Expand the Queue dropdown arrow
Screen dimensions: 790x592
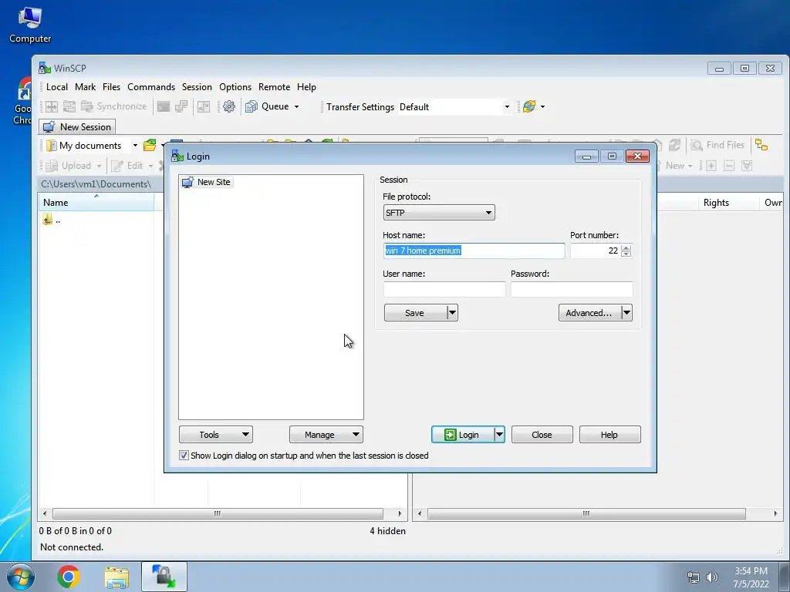tap(296, 106)
